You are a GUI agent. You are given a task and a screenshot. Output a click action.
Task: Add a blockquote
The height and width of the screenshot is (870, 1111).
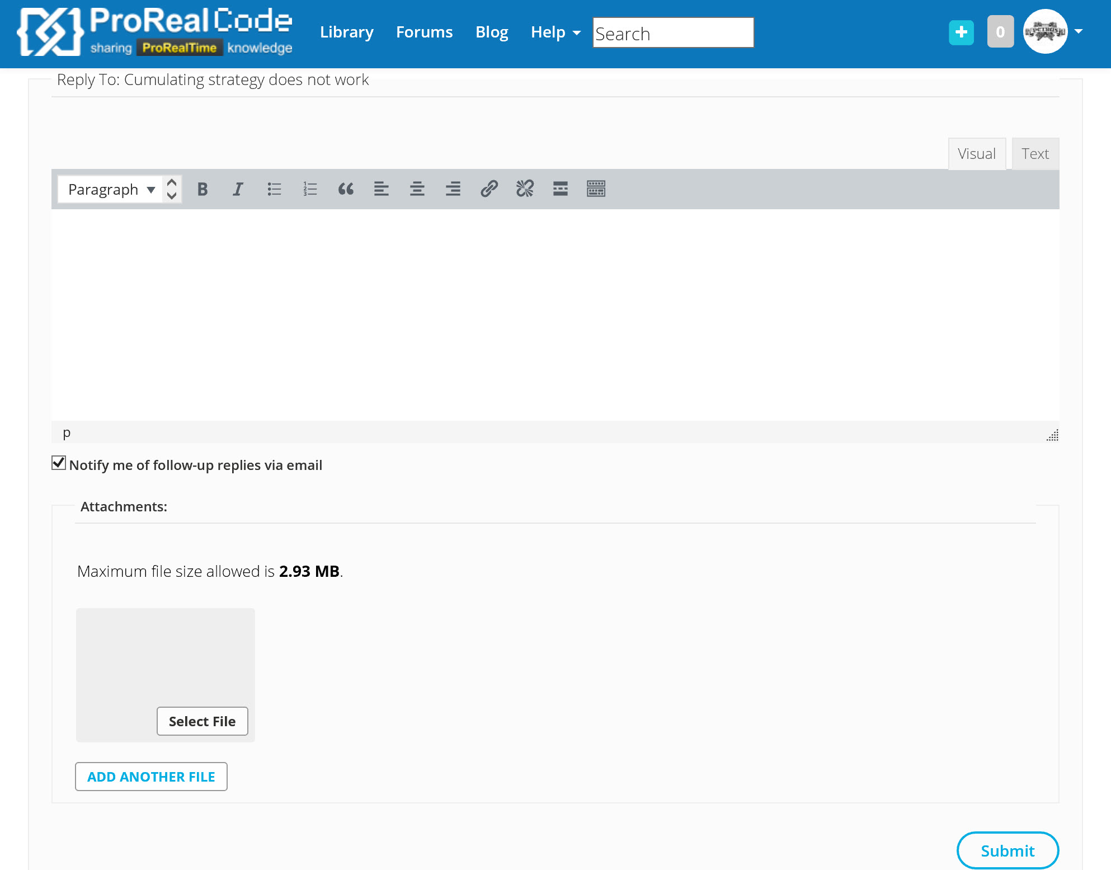click(346, 189)
